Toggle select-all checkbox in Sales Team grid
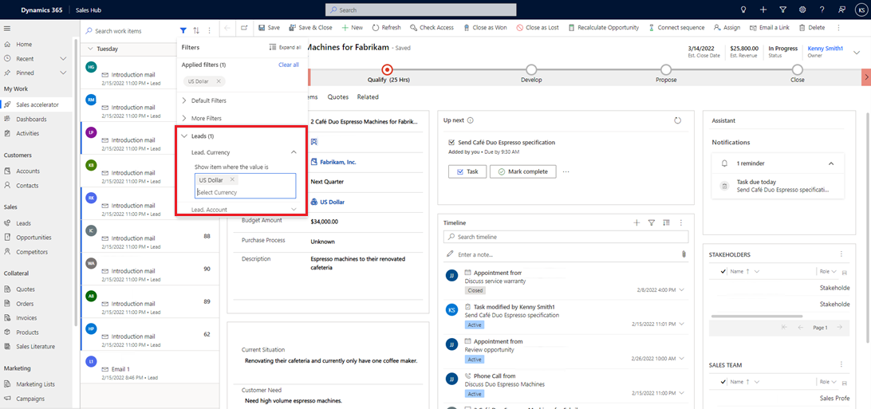Viewport: 871px width, 409px height. (723, 382)
